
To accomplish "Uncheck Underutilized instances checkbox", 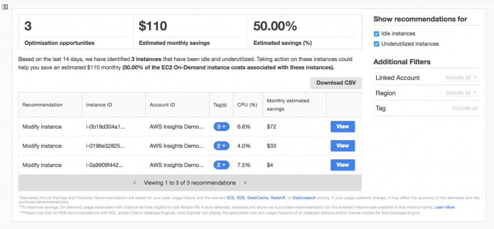I will click(376, 44).
